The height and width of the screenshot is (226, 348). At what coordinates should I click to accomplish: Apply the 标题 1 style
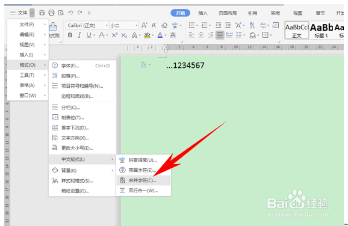[321, 30]
